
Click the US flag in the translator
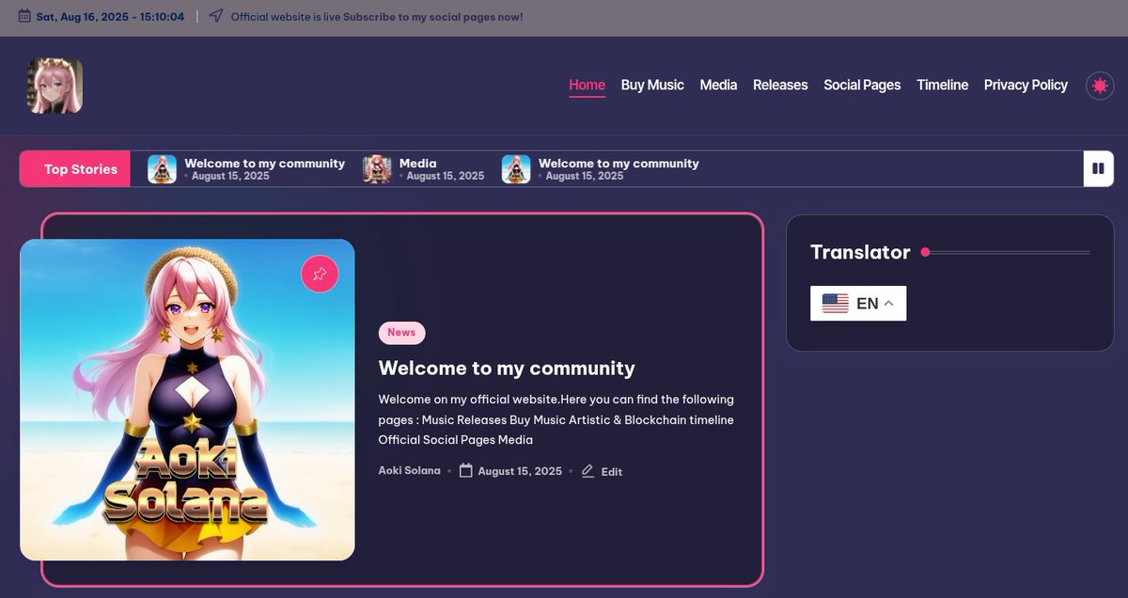(835, 303)
